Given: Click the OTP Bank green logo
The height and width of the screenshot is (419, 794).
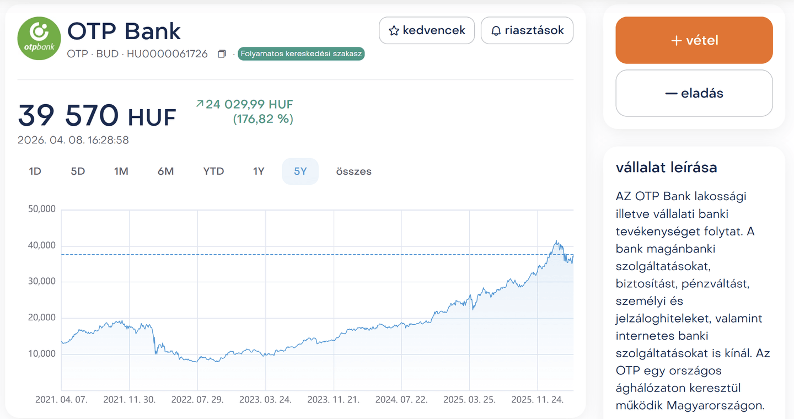Looking at the screenshot, I should point(39,38).
